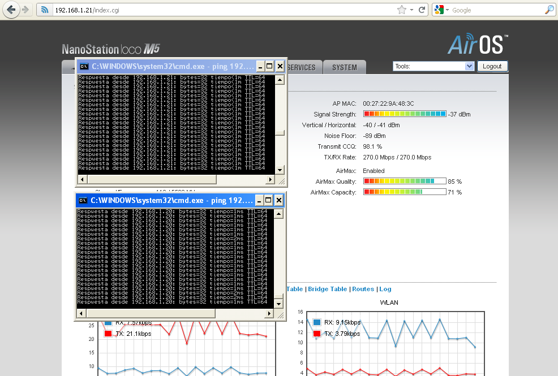558x376 pixels.
Task: Click the browser forward arrow button
Action: pyautogui.click(x=26, y=10)
